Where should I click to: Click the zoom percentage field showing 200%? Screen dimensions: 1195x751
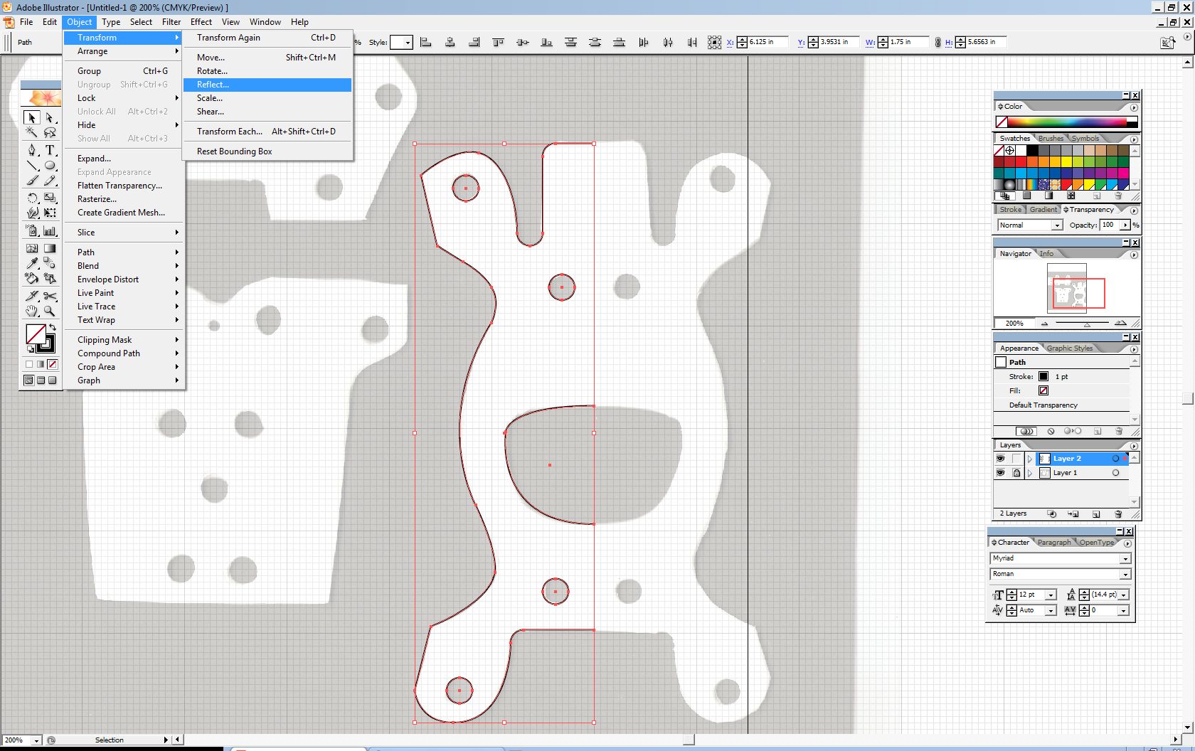tap(14, 740)
